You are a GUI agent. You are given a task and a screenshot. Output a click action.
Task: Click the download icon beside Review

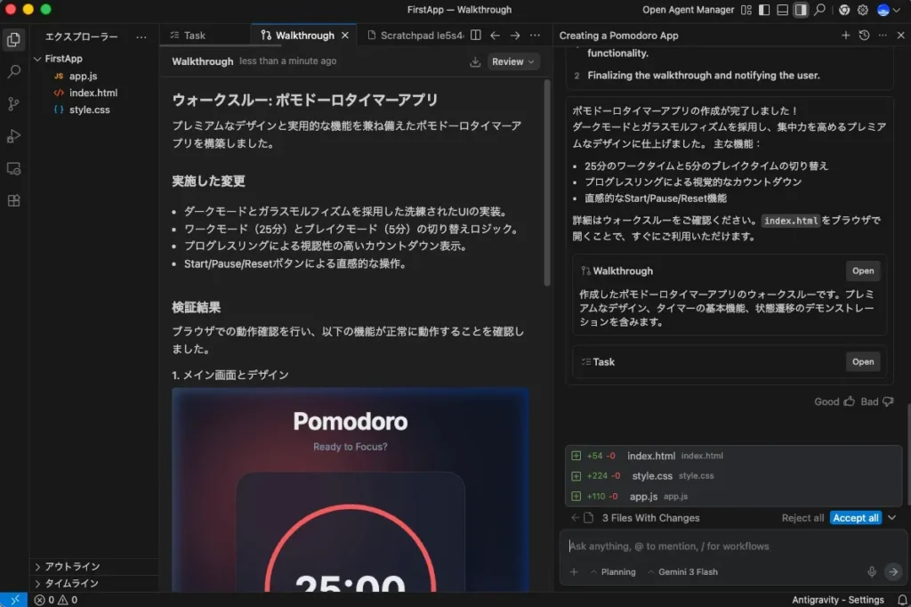click(475, 61)
